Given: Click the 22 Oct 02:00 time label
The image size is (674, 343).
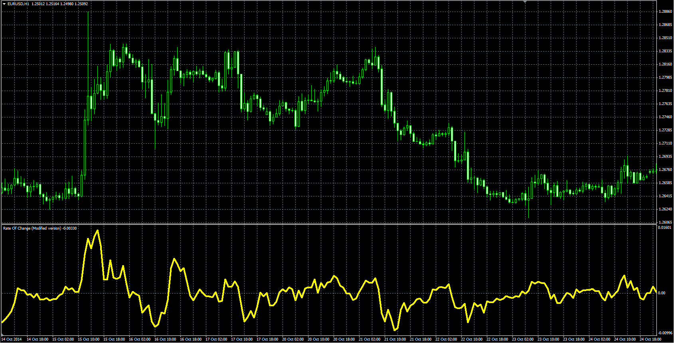Looking at the screenshot, I should coord(446,339).
